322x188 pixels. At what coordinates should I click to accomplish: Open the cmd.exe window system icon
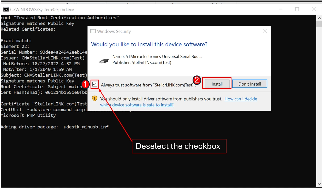coord(6,9)
